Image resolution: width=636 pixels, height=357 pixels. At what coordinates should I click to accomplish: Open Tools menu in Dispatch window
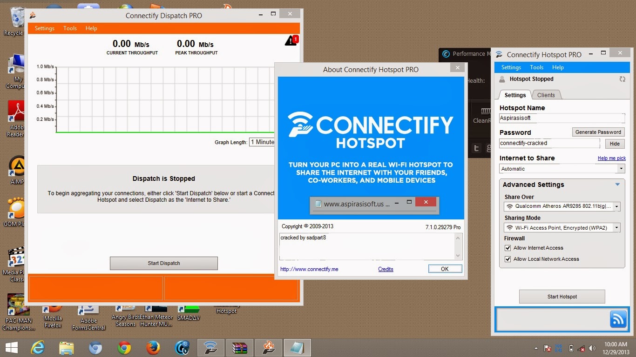tap(70, 28)
